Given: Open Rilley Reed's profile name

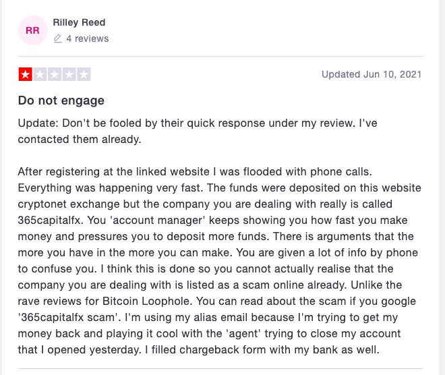Looking at the screenshot, I should (79, 23).
